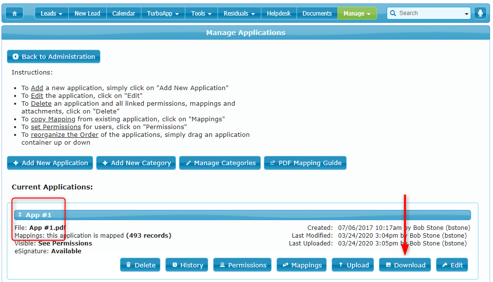Click the pencil icon on Manage Categories
The height and width of the screenshot is (282, 493).
pyautogui.click(x=189, y=163)
